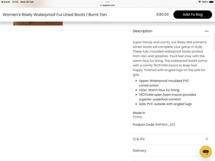Click the €80.00 price label
This screenshot has height=161, width=215.
[x=162, y=14]
